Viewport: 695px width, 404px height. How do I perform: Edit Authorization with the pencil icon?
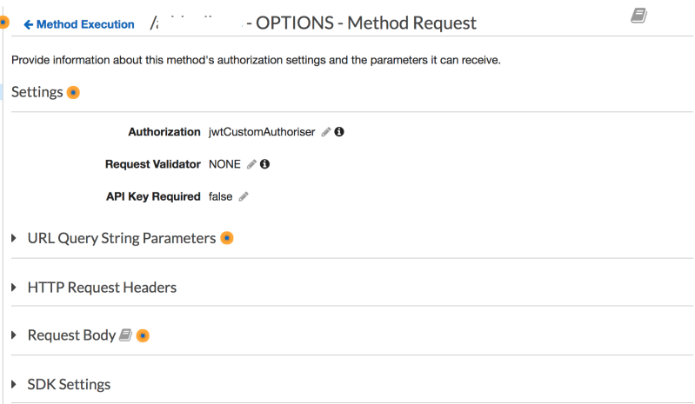tap(326, 132)
